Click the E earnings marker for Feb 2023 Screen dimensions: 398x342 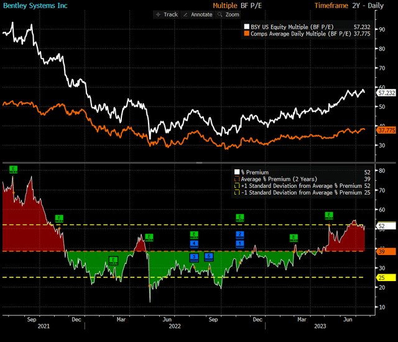coord(294,238)
